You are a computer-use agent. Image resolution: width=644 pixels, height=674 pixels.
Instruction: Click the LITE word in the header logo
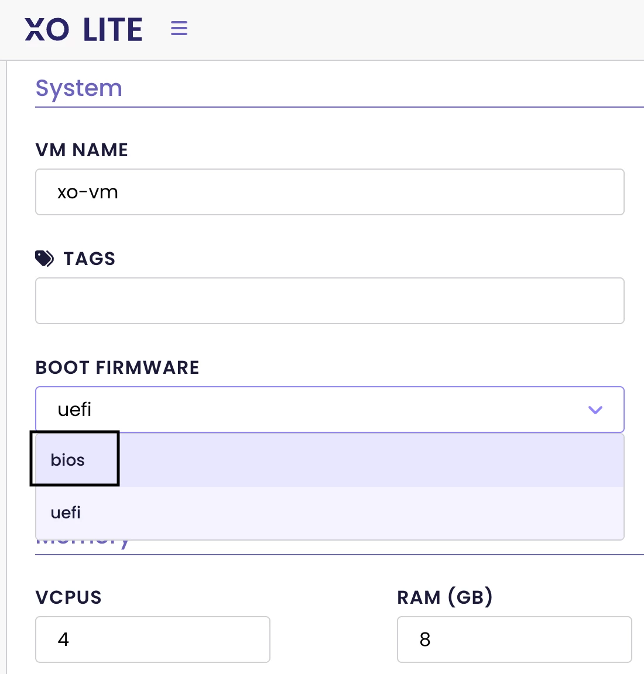pos(113,30)
